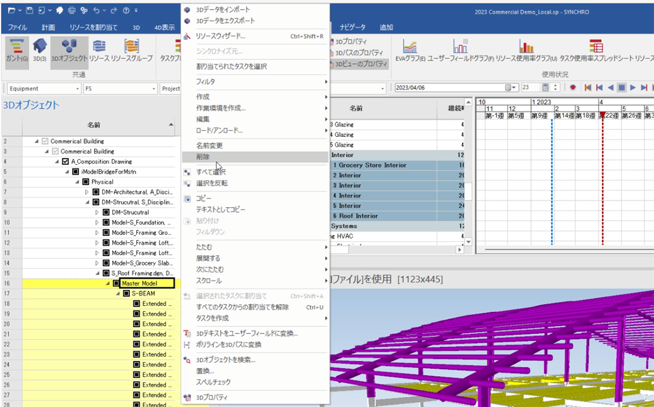The width and height of the screenshot is (654, 407).
Task: Toggle the S-BEAM checkbox
Action: (126, 294)
